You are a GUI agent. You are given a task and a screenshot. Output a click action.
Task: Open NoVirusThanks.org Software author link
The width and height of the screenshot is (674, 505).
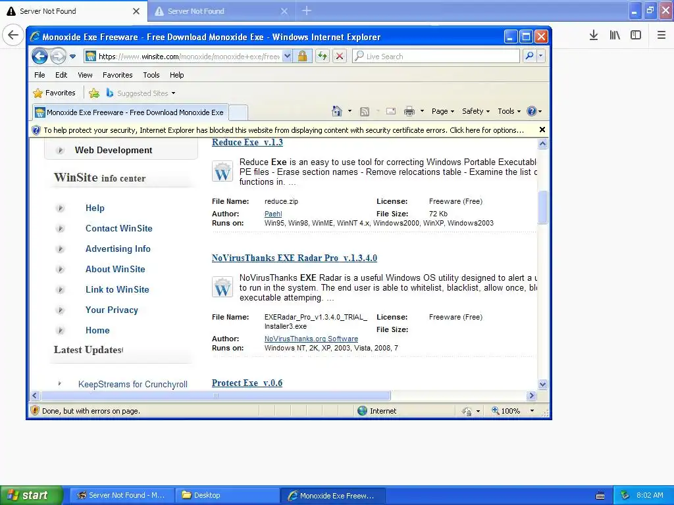coord(311,339)
